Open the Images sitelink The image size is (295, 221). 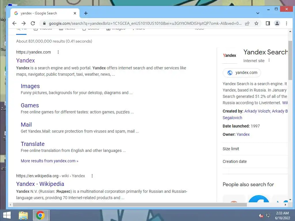pos(30,86)
